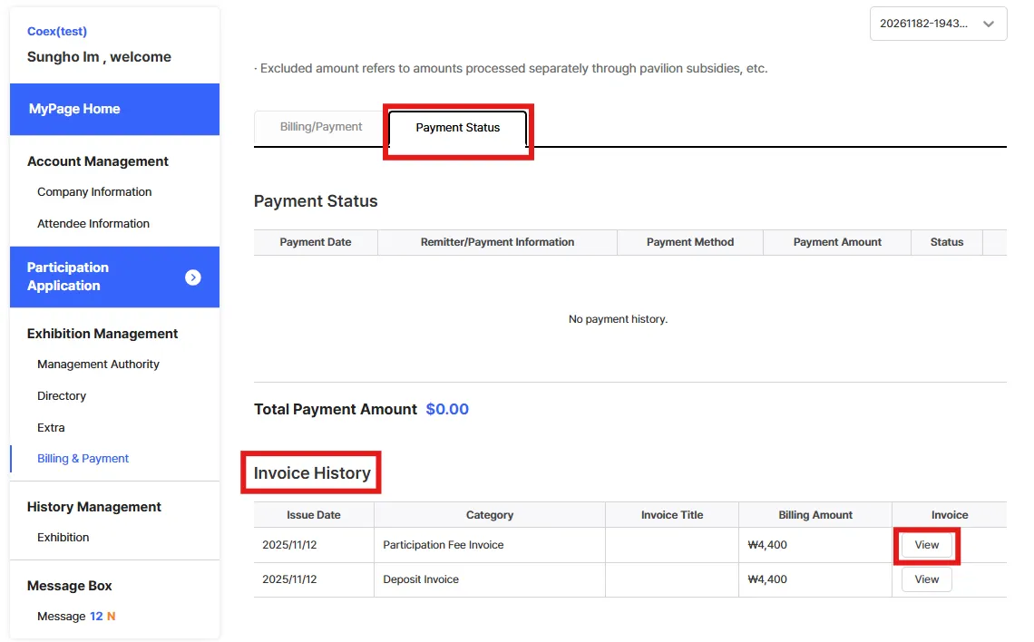
Task: View the Participation Fee Invoice
Action: pos(926,545)
